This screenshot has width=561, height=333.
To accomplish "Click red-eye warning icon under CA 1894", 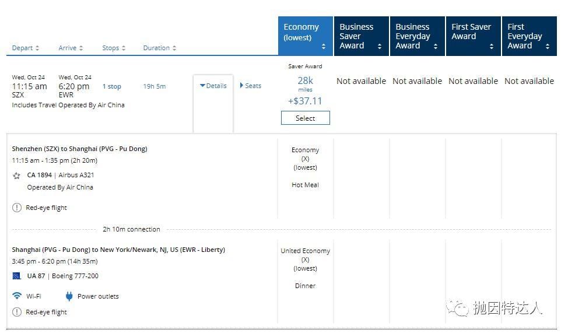I will coord(17,208).
